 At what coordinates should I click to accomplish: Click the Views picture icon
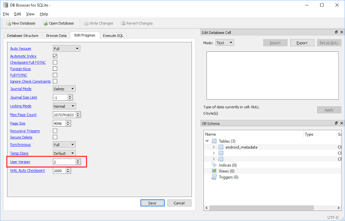point(214,171)
